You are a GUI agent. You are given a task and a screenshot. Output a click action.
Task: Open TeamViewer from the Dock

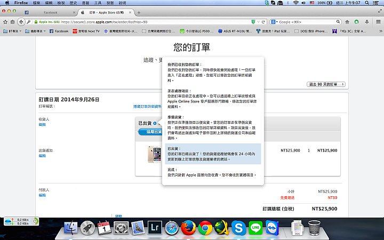pyautogui.click(x=272, y=228)
